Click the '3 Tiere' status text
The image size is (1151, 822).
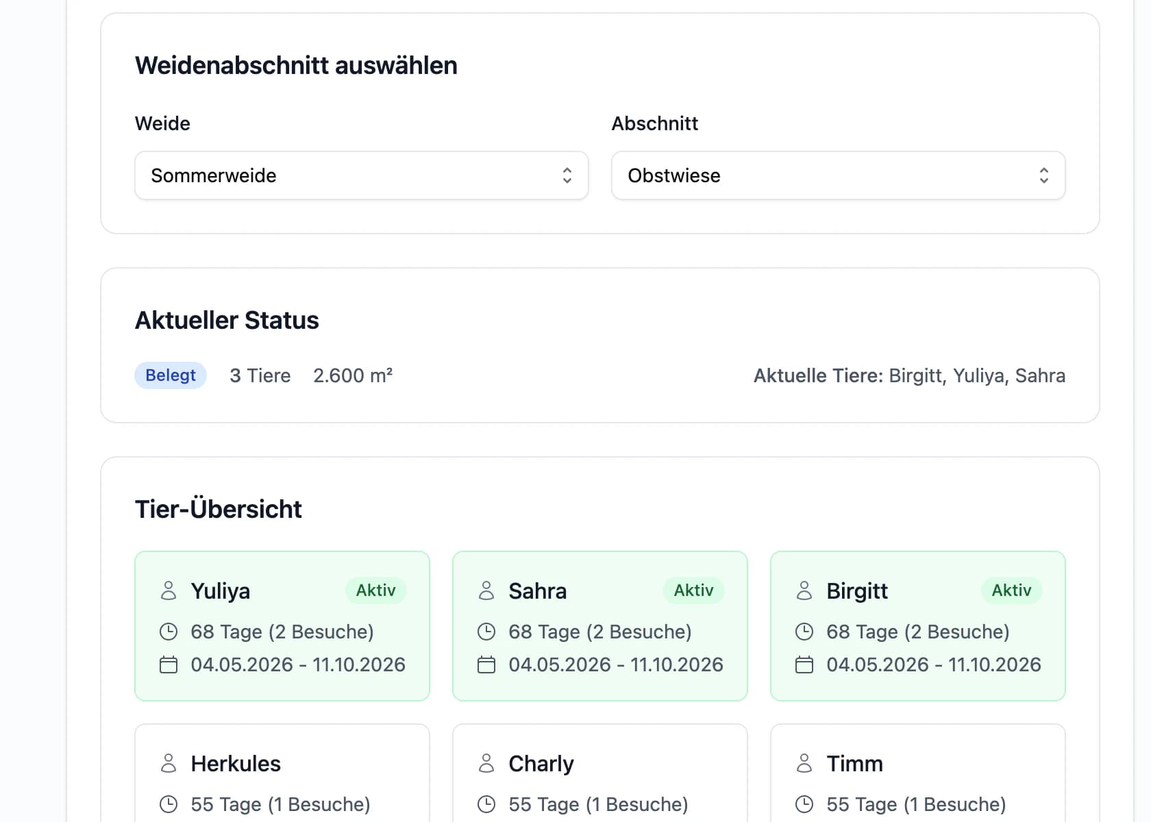(x=260, y=375)
